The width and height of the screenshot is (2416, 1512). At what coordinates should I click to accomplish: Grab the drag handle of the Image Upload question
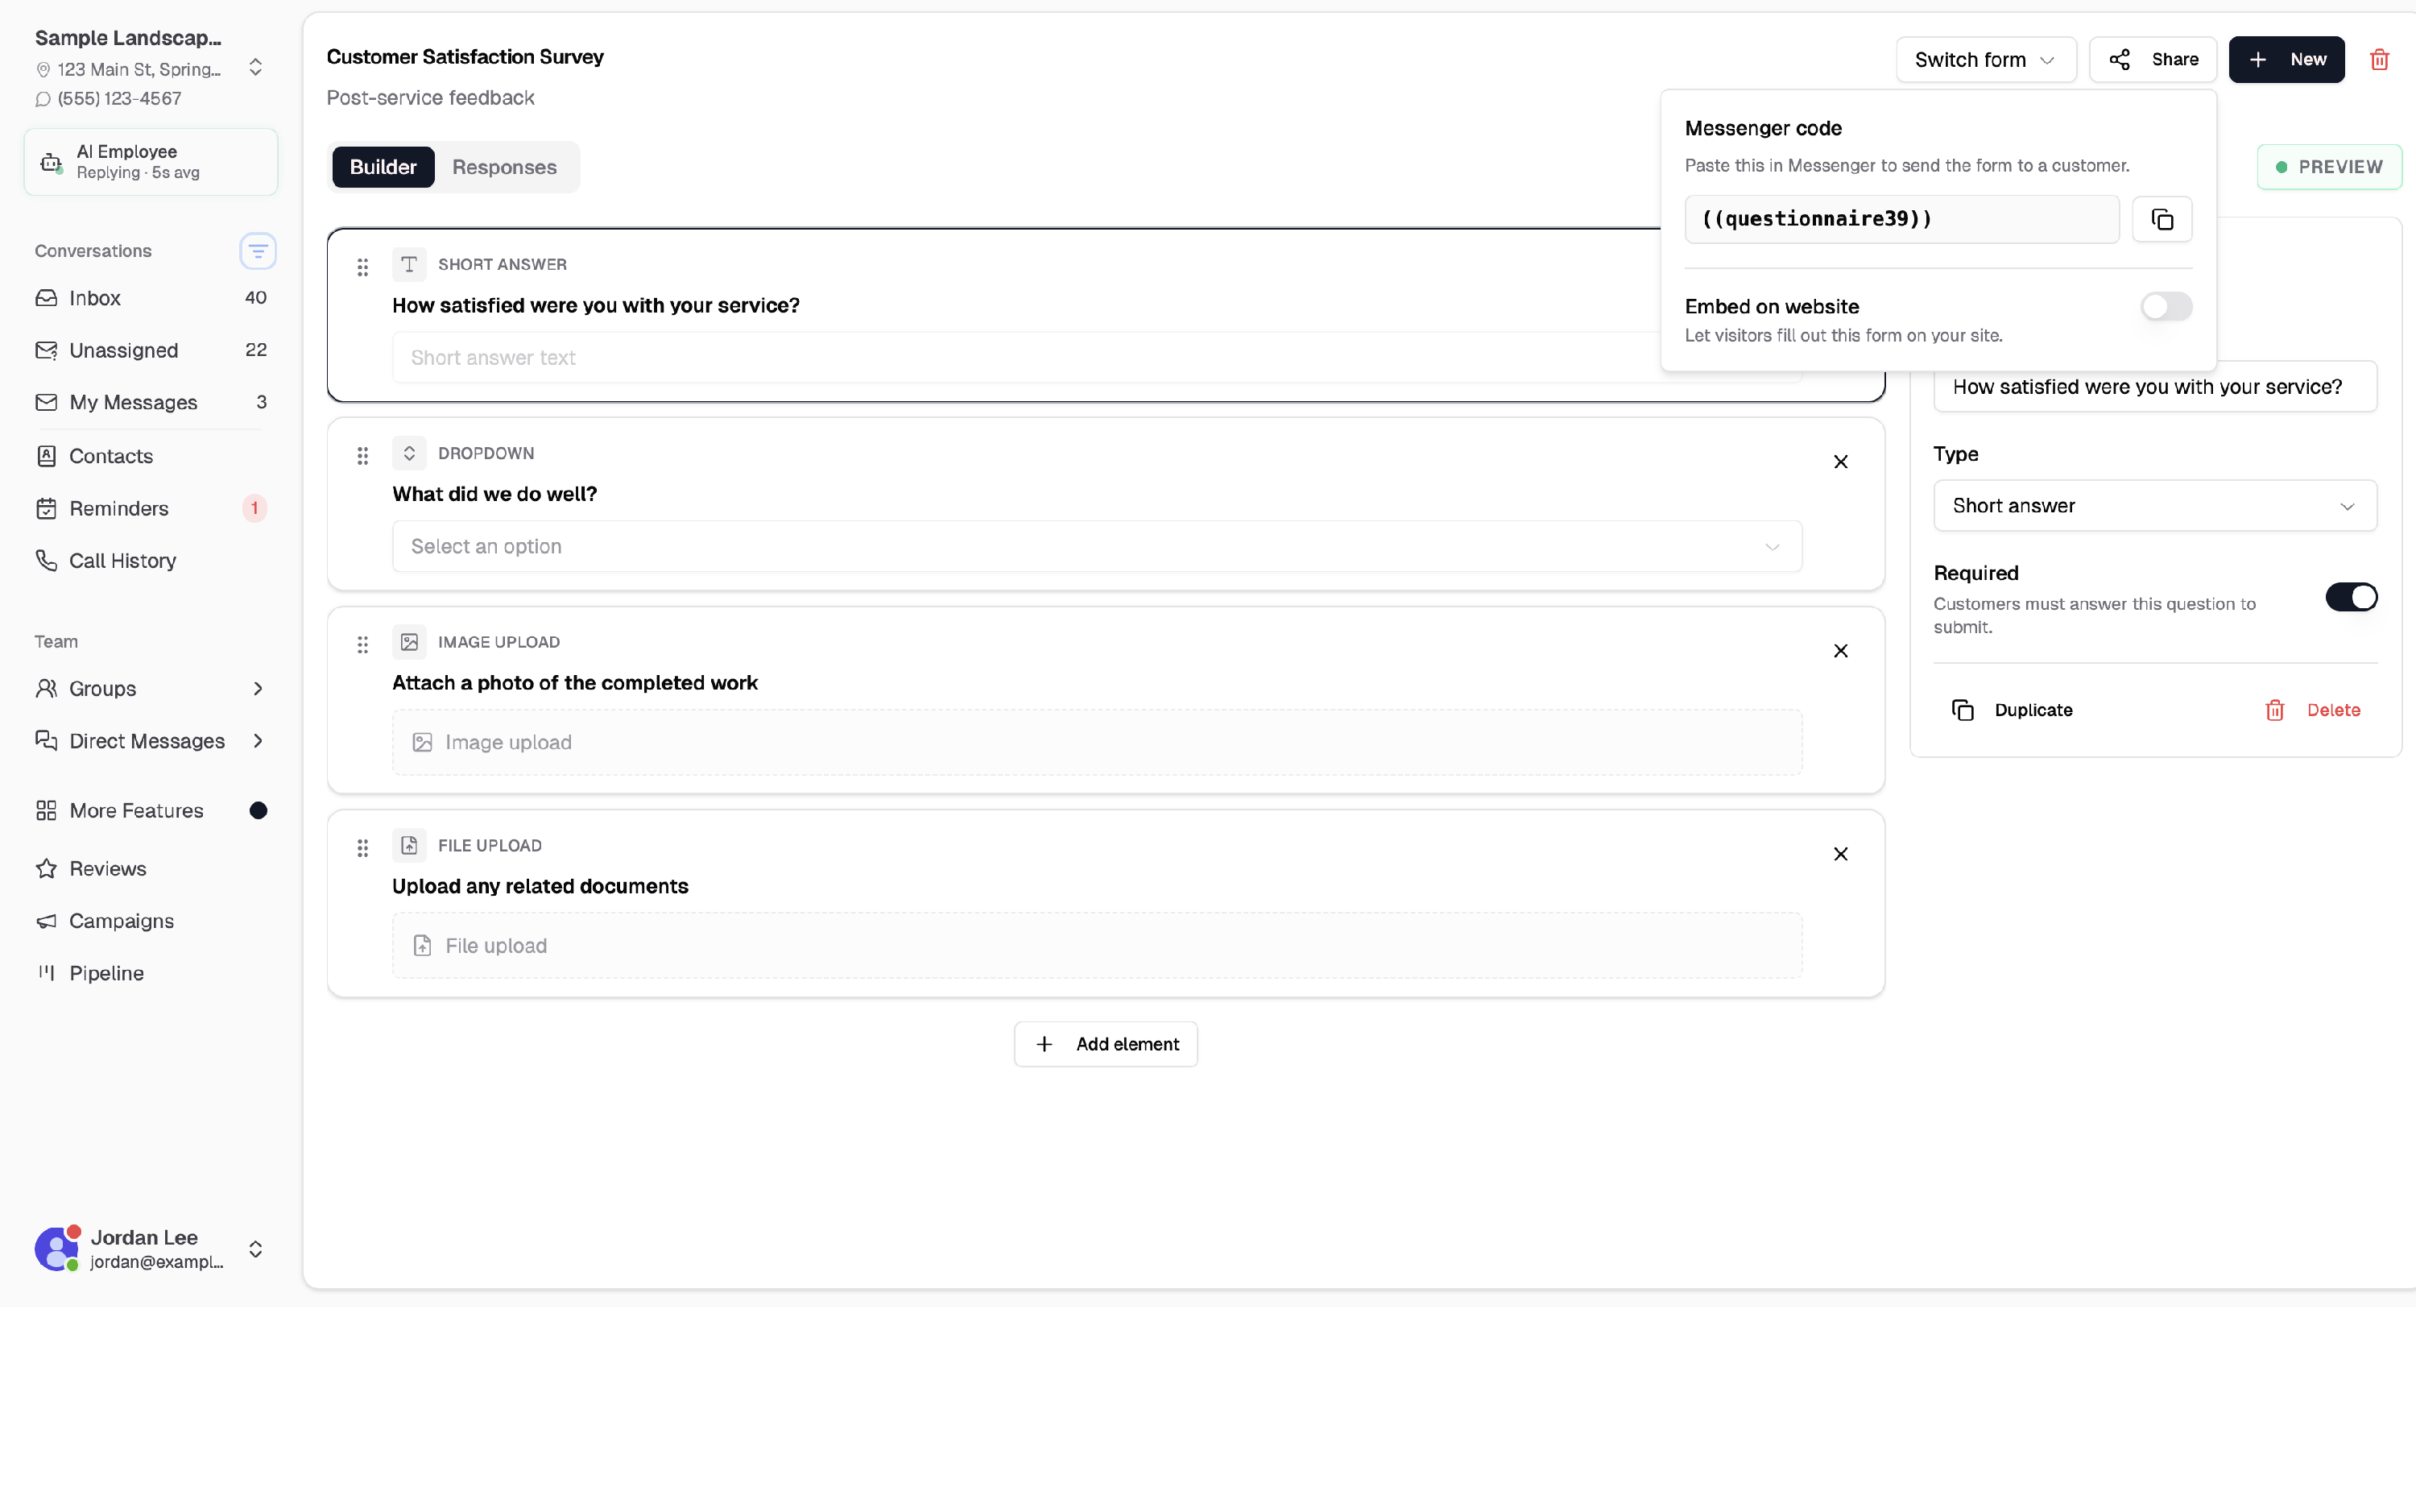click(x=363, y=645)
